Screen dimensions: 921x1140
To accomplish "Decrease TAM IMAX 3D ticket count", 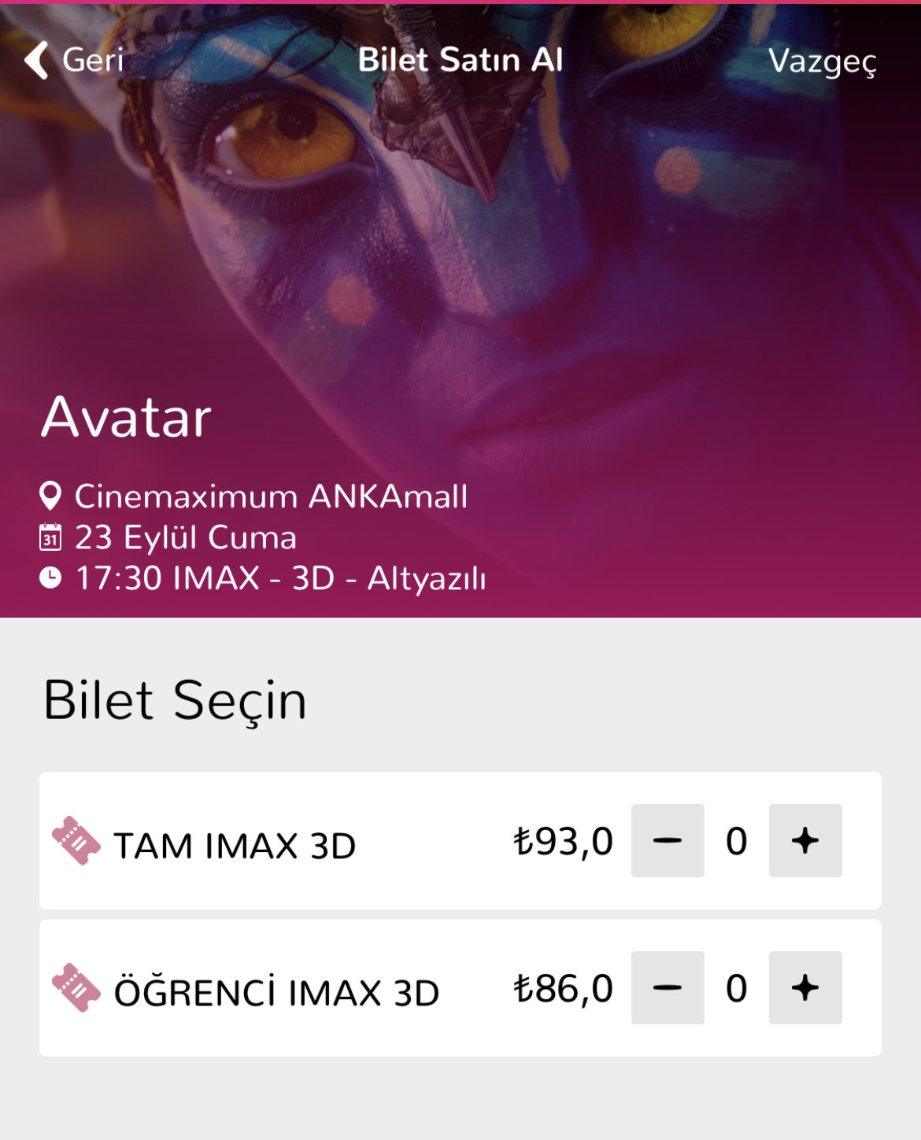I will (x=668, y=840).
